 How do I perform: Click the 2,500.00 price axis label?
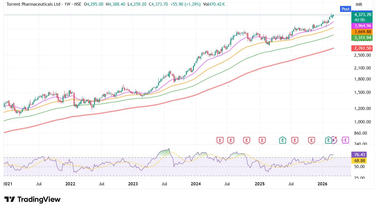tap(362, 55)
